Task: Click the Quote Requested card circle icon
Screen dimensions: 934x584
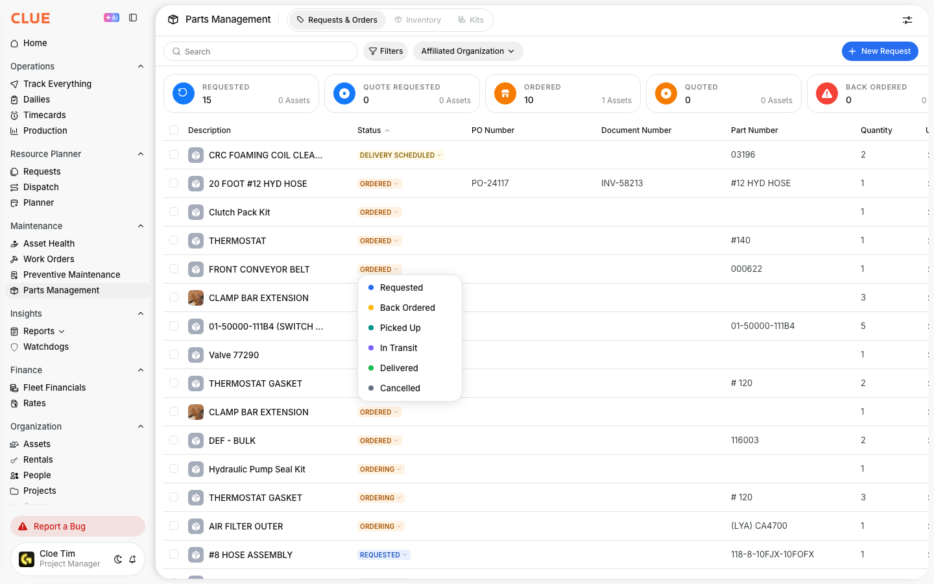Action: (x=344, y=93)
